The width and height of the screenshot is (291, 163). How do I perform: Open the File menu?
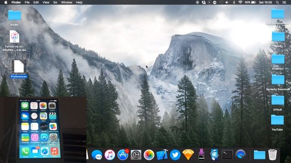pyautogui.click(x=27, y=2)
